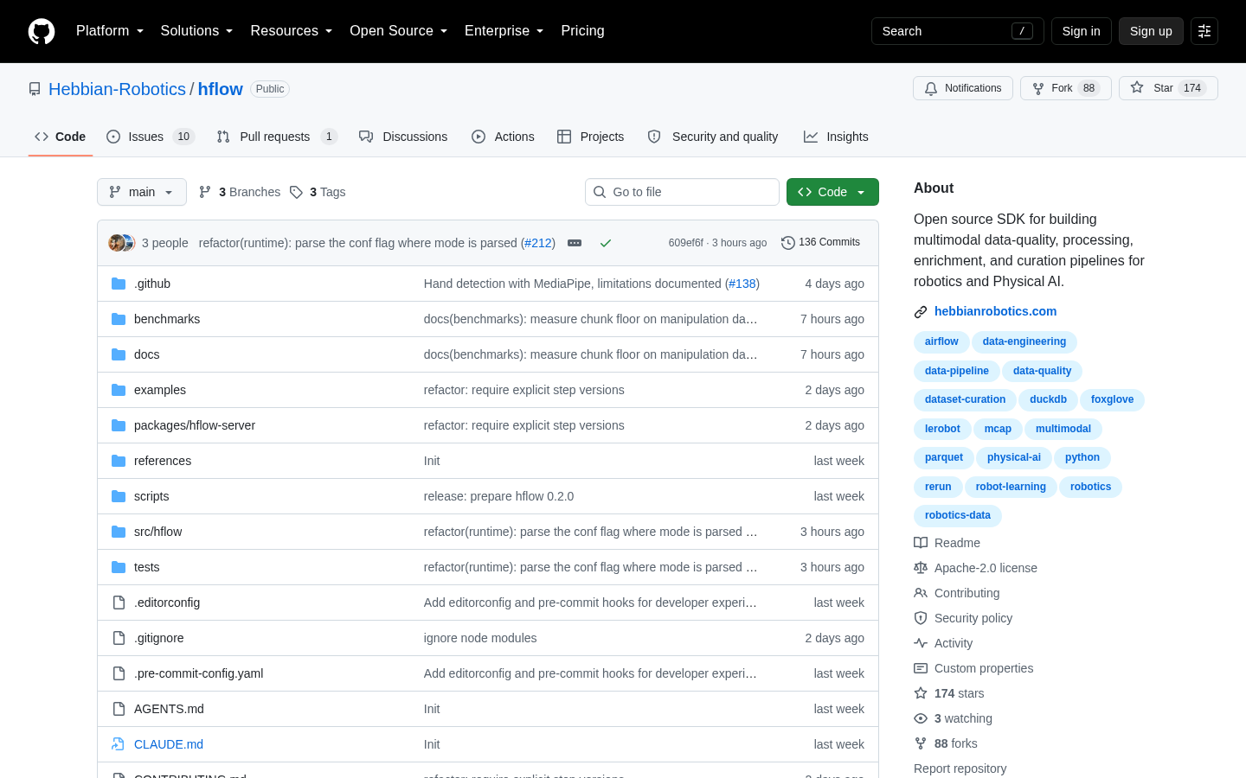1246x778 pixels.
Task: Open the GitHub homepage logo
Action: 42,31
